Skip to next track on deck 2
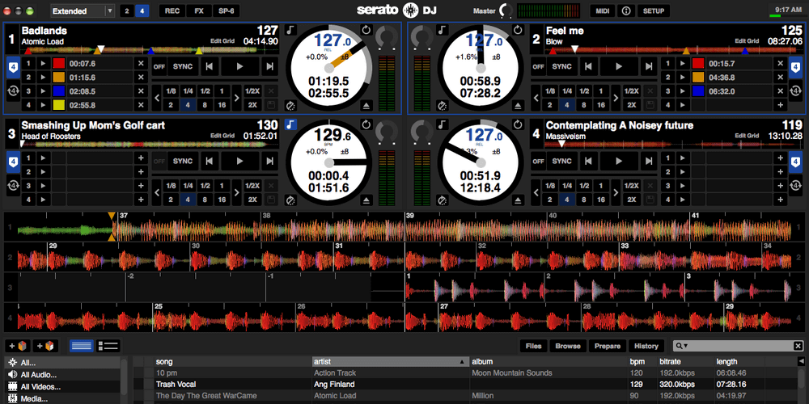Image resolution: width=809 pixels, height=404 pixels. point(649,66)
